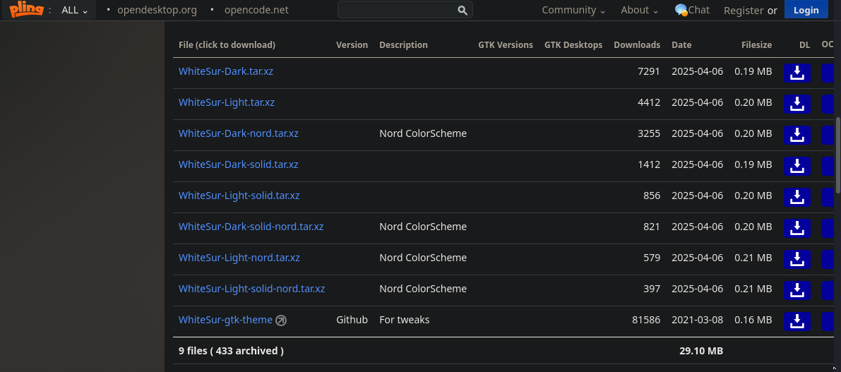Download WhiteSur-Dark-solid-nord.tar.xz with DL icon

pyautogui.click(x=797, y=228)
